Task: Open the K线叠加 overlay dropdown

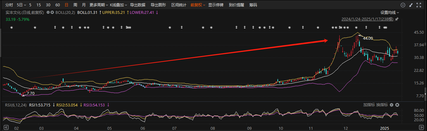Action: click(118, 5)
